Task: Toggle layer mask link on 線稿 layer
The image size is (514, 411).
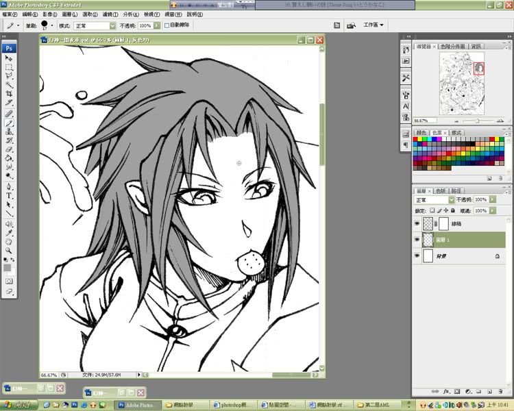Action: point(436,224)
